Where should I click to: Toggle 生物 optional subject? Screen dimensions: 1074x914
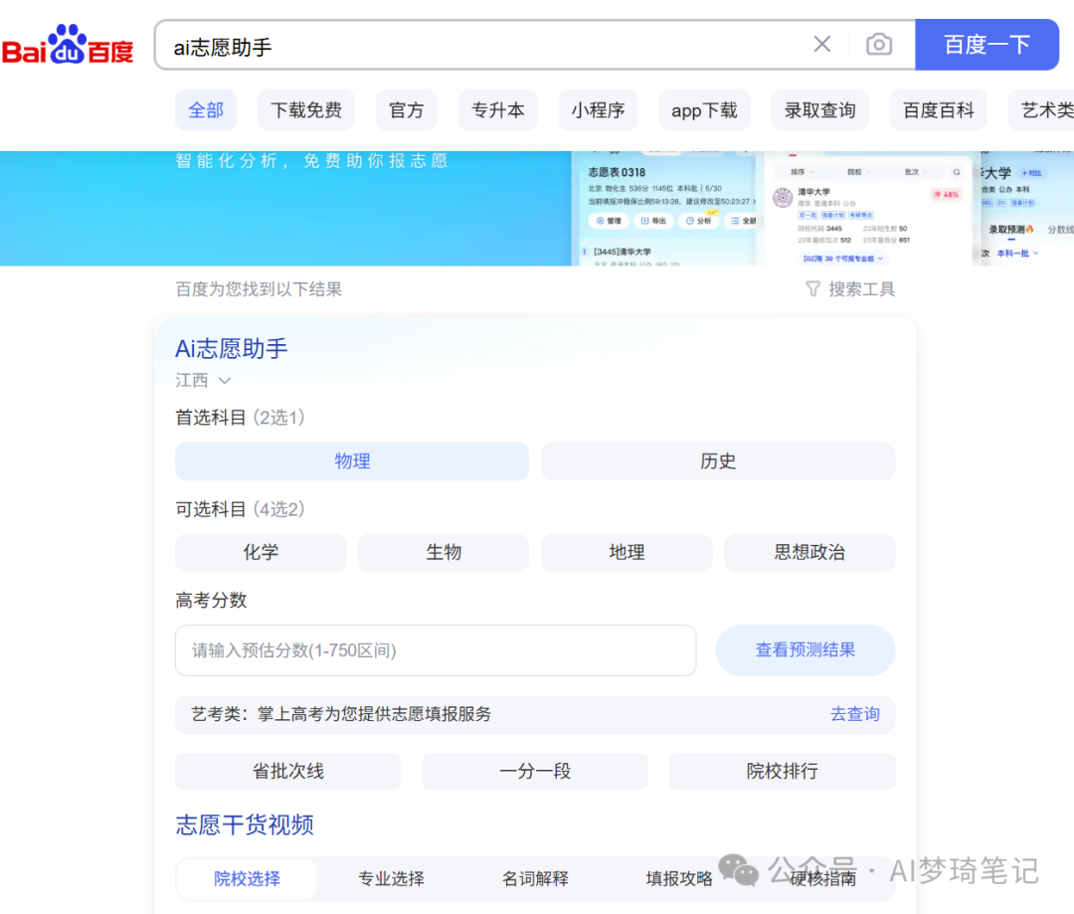click(444, 552)
